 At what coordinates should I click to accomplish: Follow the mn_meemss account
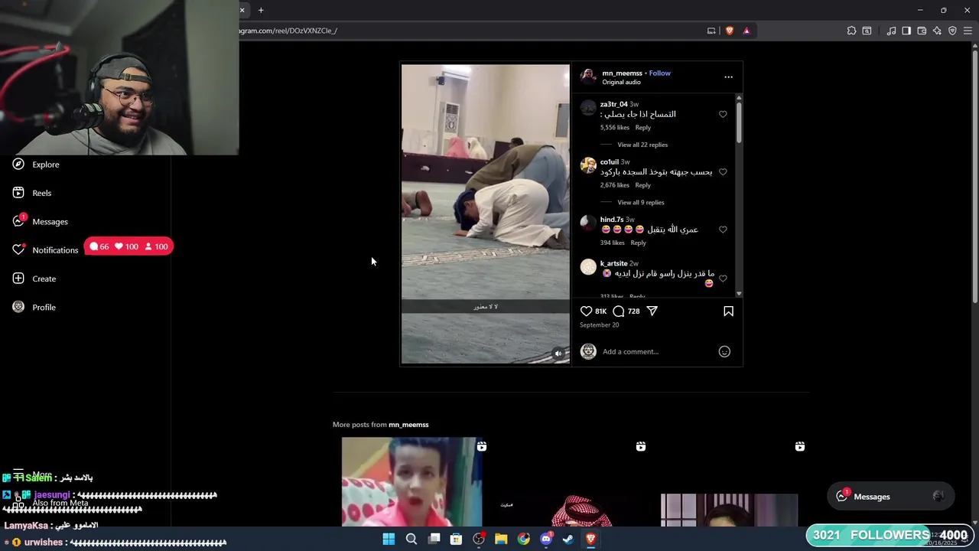659,73
